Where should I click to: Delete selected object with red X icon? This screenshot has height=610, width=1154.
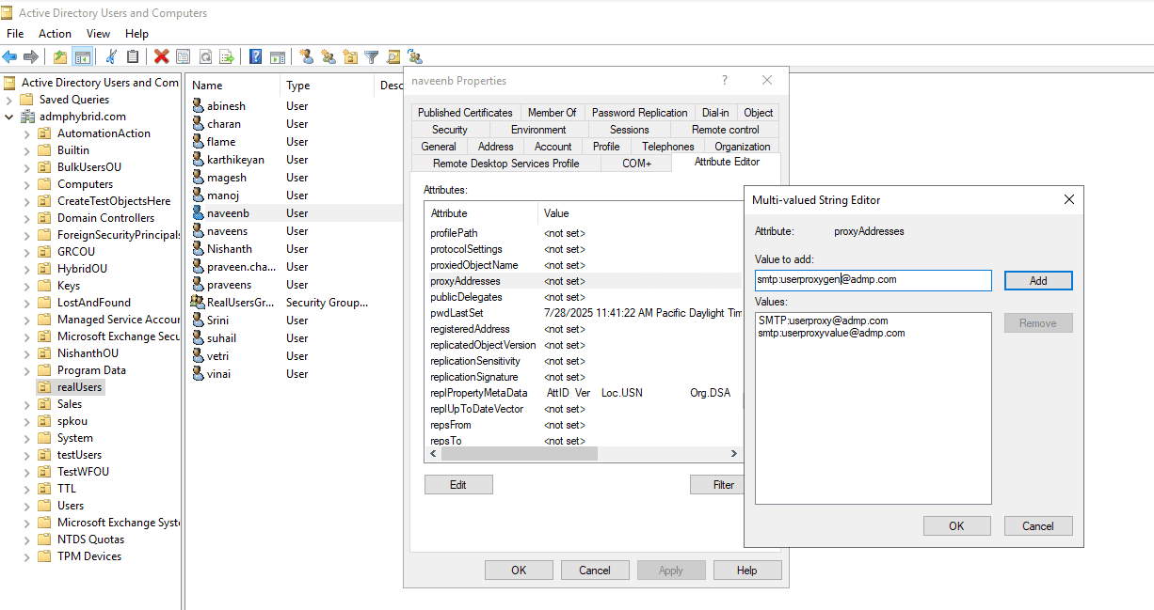(160, 56)
